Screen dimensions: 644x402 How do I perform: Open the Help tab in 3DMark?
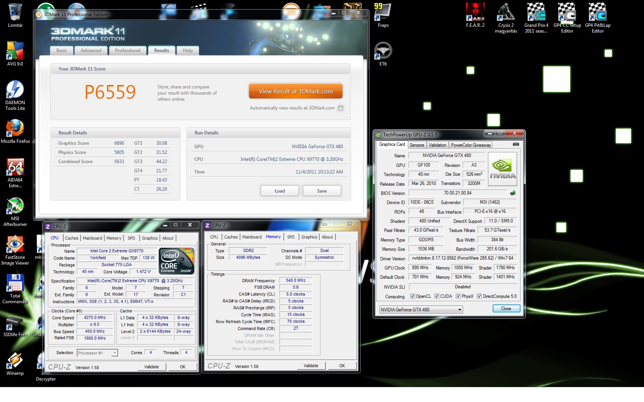[x=188, y=51]
